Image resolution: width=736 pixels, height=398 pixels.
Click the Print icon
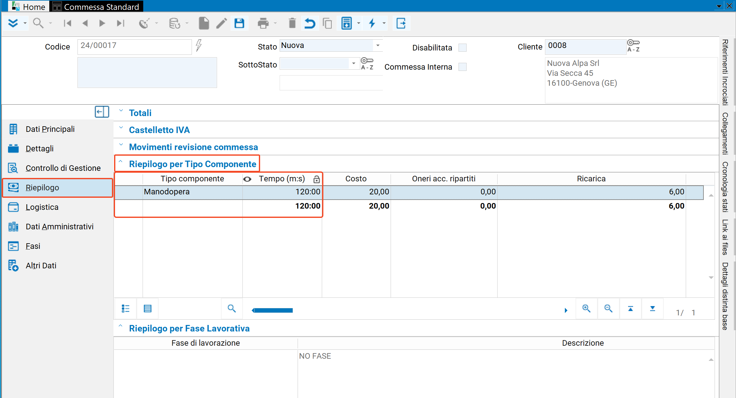[x=263, y=23]
